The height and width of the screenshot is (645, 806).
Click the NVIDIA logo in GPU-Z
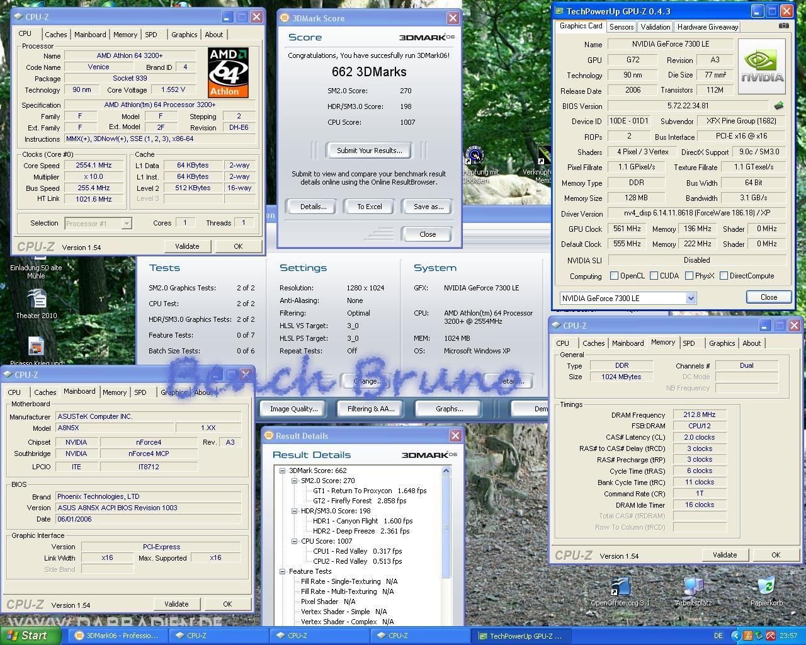pyautogui.click(x=762, y=67)
